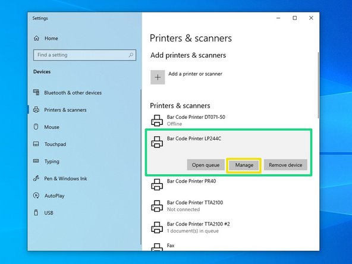Select Printers & scanners in sidebar
This screenshot has height=264, width=352.
[x=65, y=110]
